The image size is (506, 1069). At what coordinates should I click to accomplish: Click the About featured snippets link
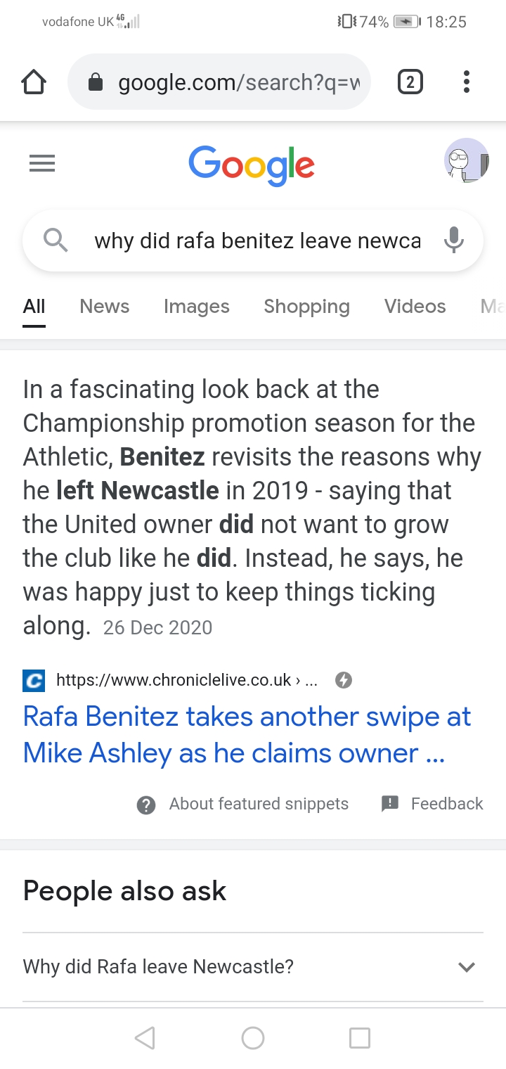coord(259,804)
